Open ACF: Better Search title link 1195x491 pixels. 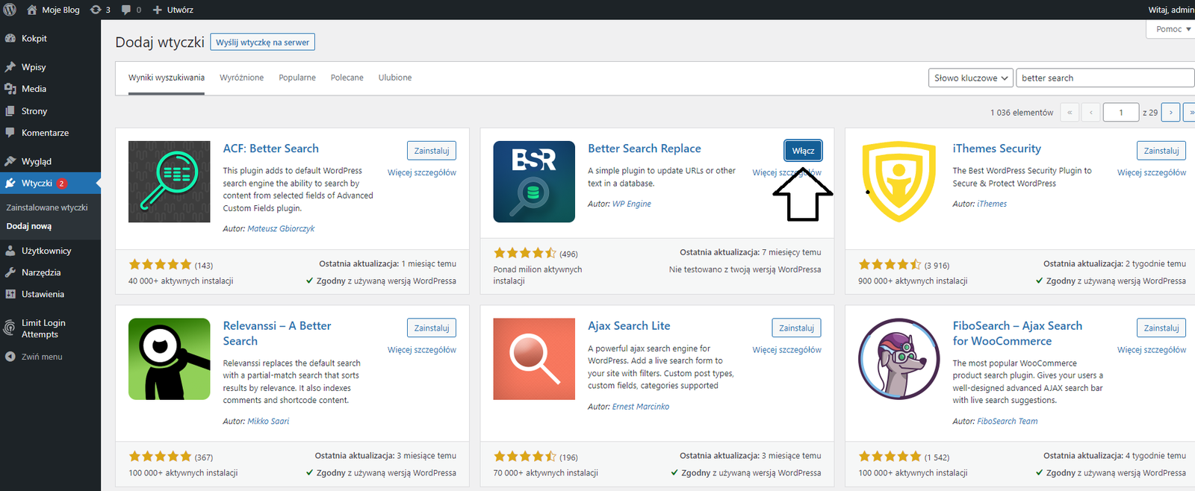[x=270, y=148]
